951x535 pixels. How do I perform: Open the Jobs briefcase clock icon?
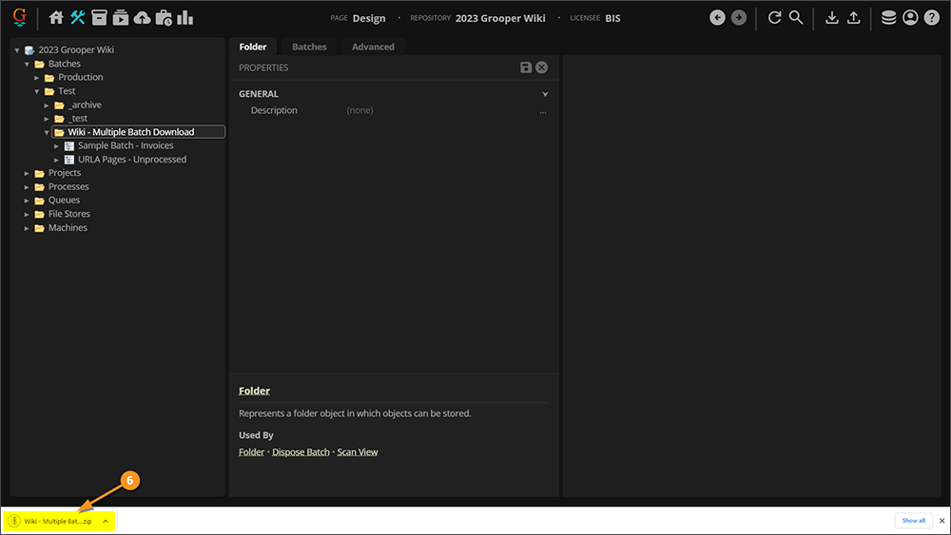click(164, 17)
